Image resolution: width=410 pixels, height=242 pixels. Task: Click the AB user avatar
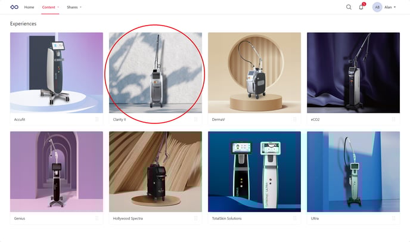tap(377, 7)
